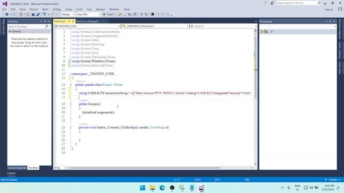Click the Save floppy disk icon

point(33,14)
